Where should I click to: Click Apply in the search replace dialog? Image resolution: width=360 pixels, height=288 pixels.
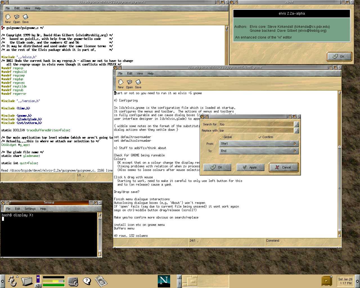coord(250,167)
